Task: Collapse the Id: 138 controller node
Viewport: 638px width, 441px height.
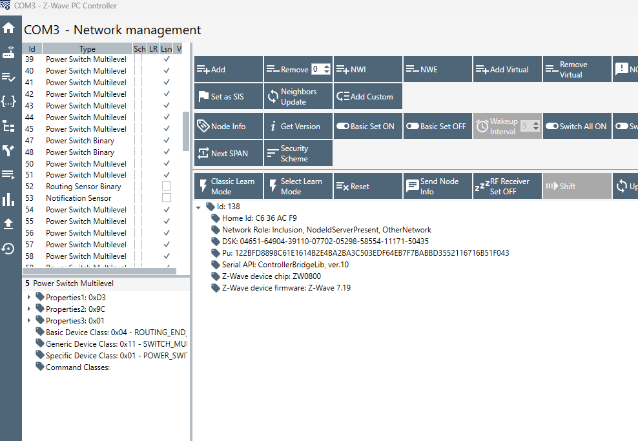Action: tap(198, 207)
